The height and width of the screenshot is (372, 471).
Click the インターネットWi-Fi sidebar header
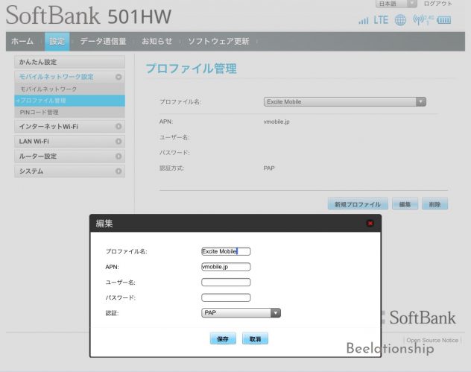(x=69, y=127)
